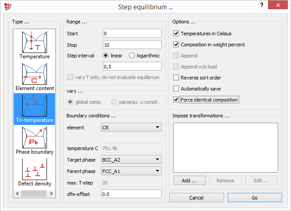Click the application logo in title bar
291x211 pixels.
7,6
